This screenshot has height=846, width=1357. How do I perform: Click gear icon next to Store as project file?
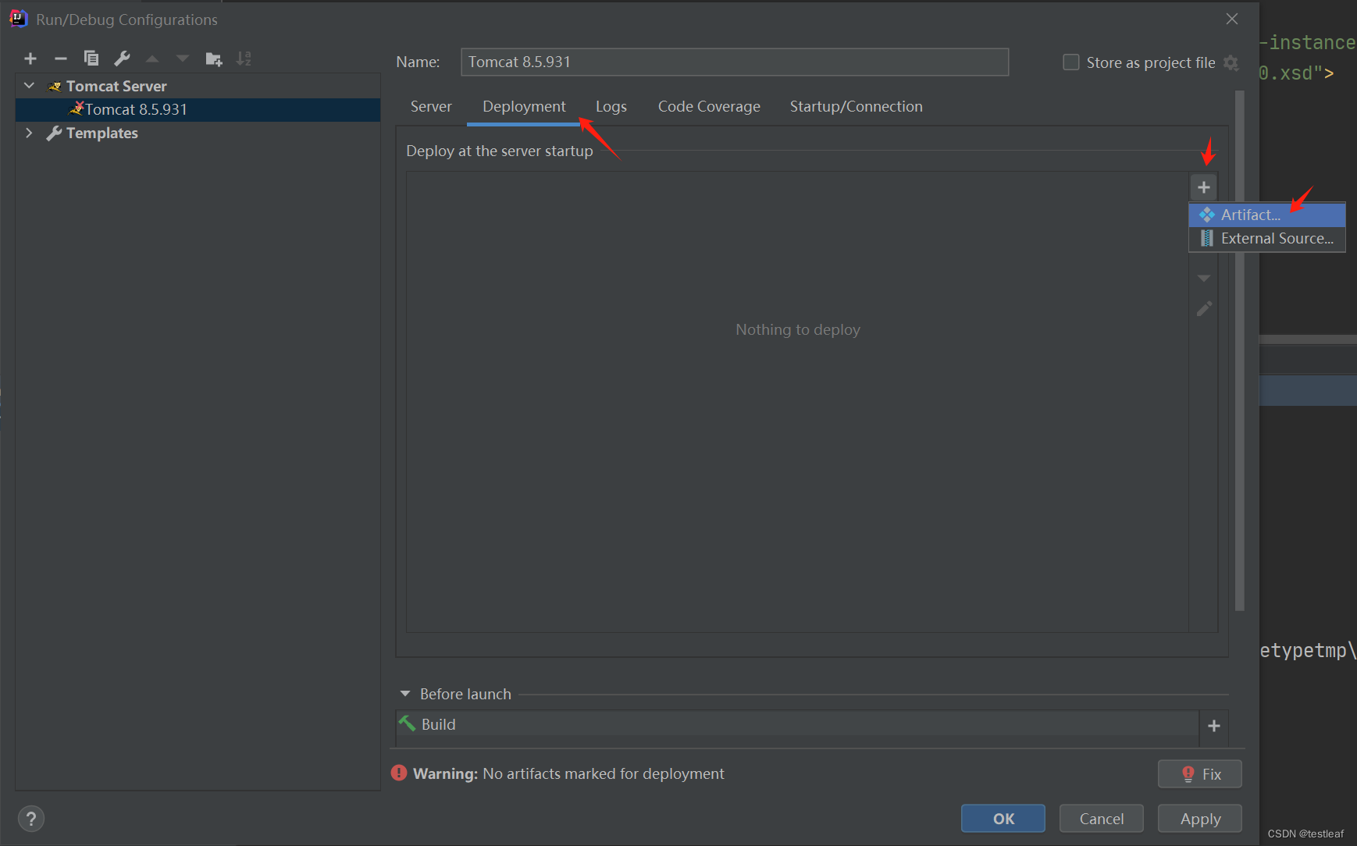click(1231, 62)
